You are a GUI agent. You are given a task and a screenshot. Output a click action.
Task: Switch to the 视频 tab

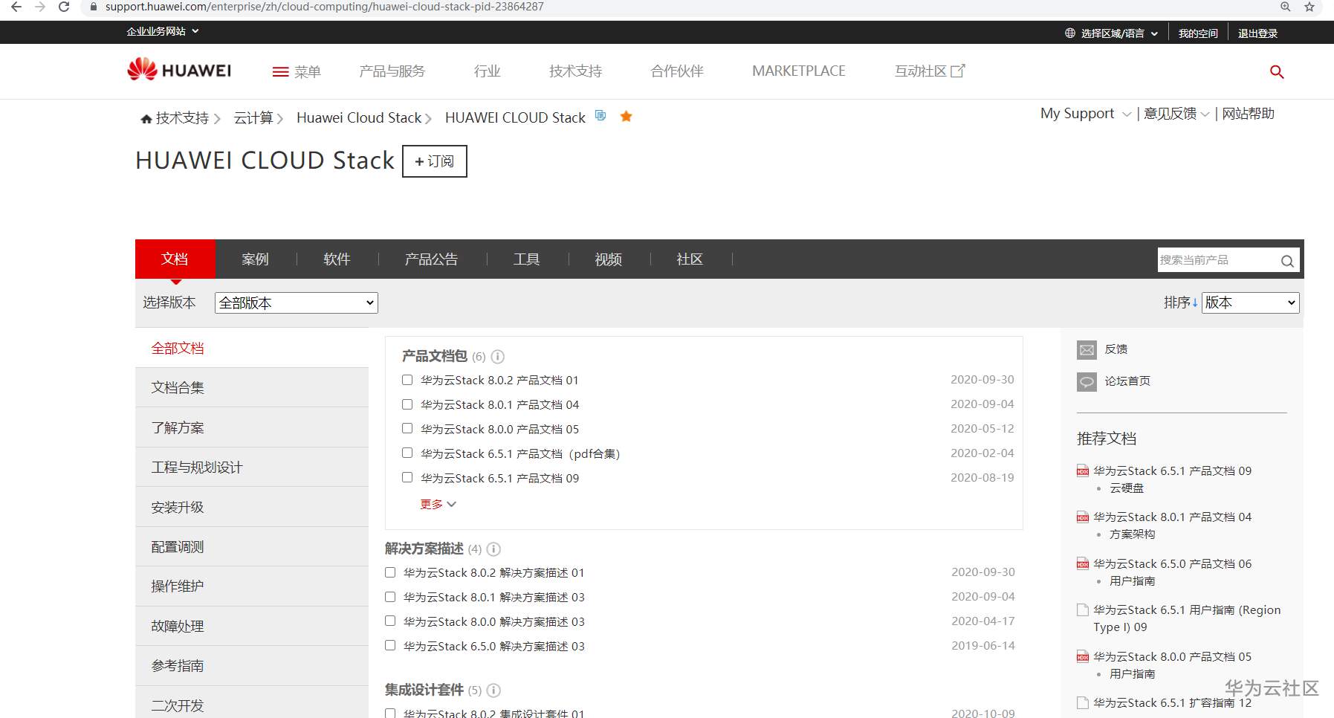click(608, 259)
